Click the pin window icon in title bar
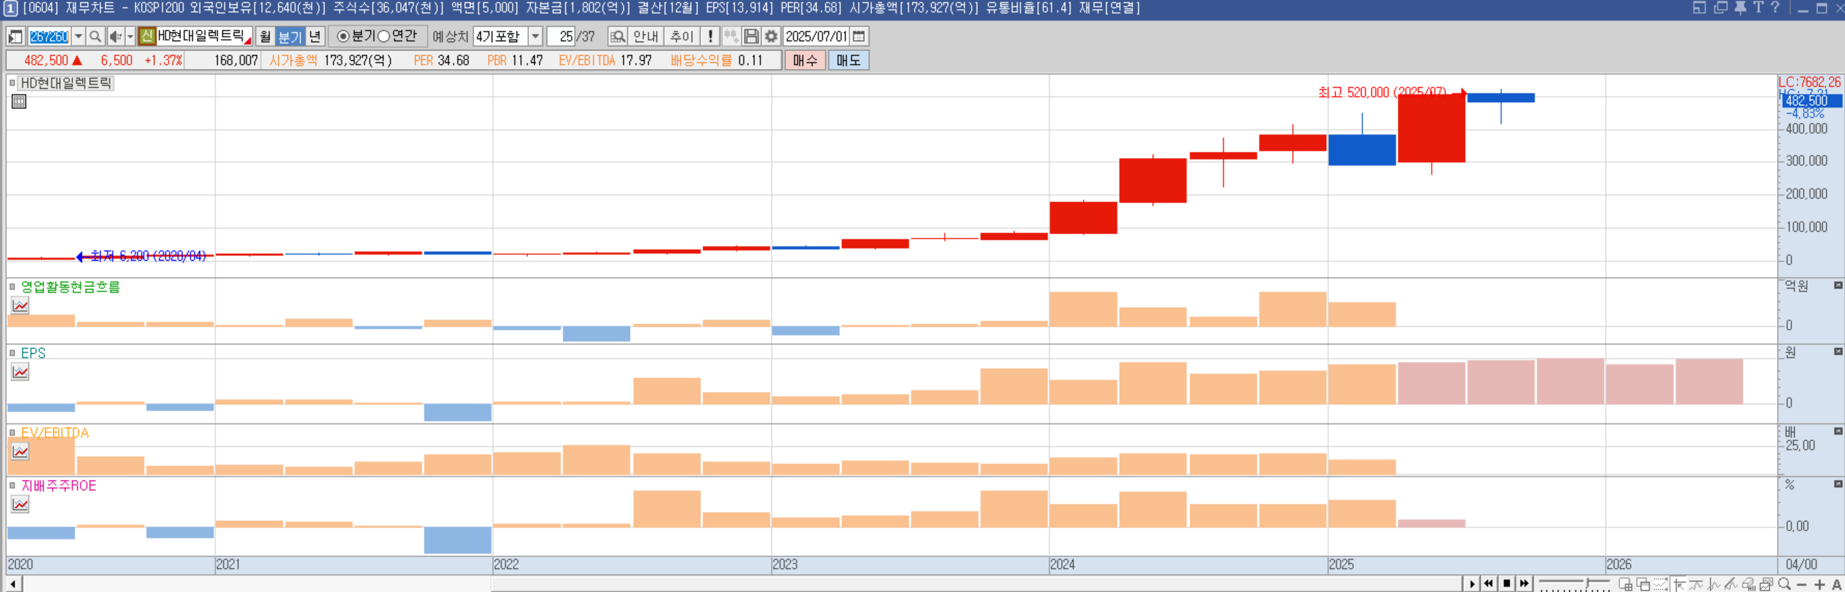Image resolution: width=1845 pixels, height=592 pixels. (x=1741, y=8)
